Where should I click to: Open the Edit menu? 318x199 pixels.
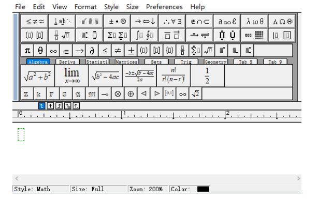39,7
